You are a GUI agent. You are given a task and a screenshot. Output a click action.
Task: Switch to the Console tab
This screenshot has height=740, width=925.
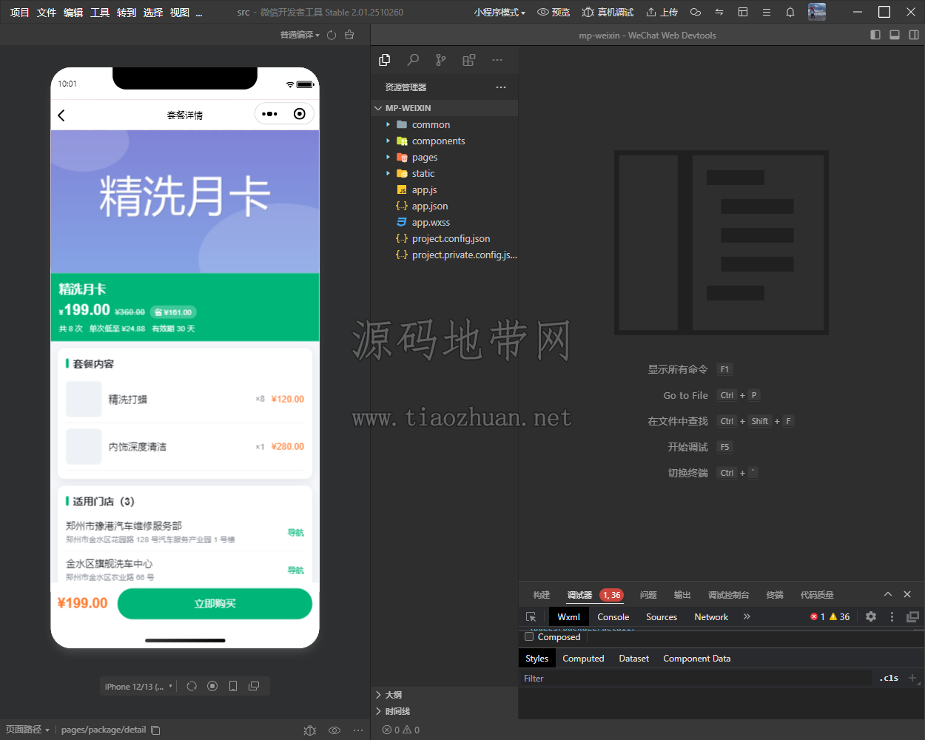[x=613, y=616]
